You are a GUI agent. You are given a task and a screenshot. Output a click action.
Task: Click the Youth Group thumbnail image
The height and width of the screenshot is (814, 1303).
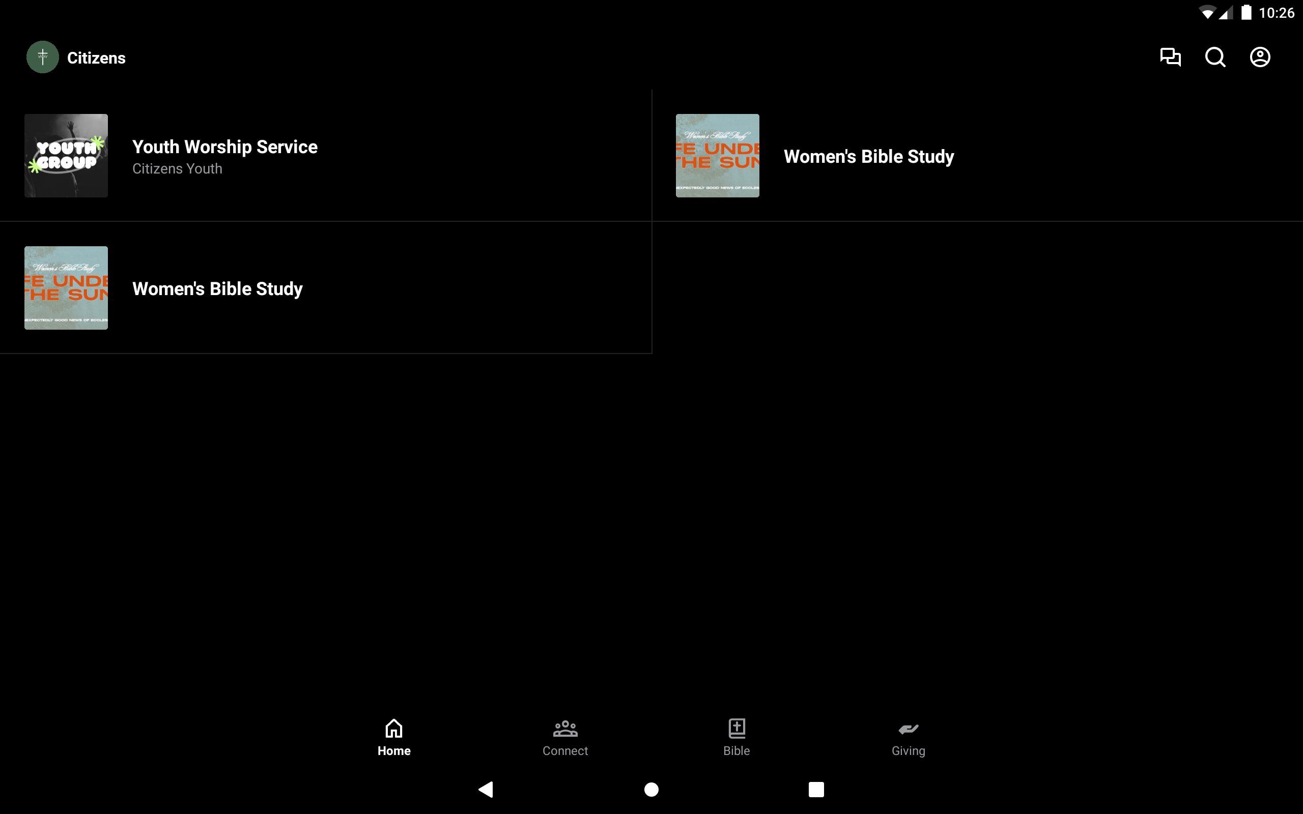point(66,156)
